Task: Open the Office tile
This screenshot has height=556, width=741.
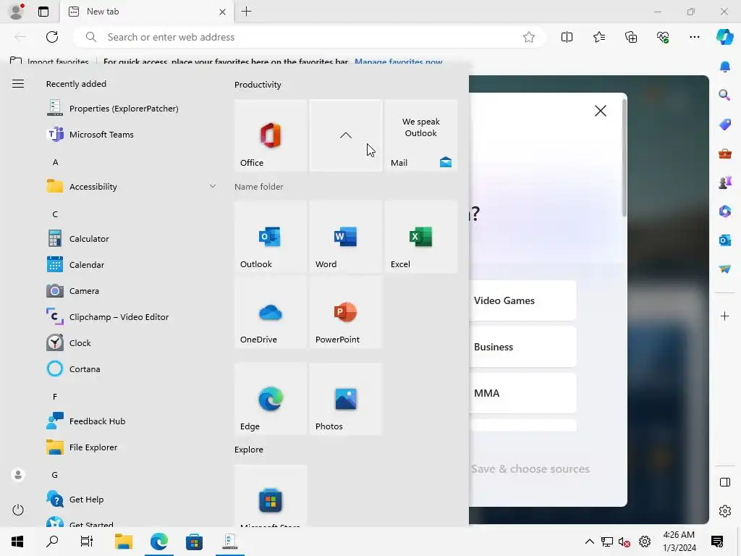Action: 271,135
